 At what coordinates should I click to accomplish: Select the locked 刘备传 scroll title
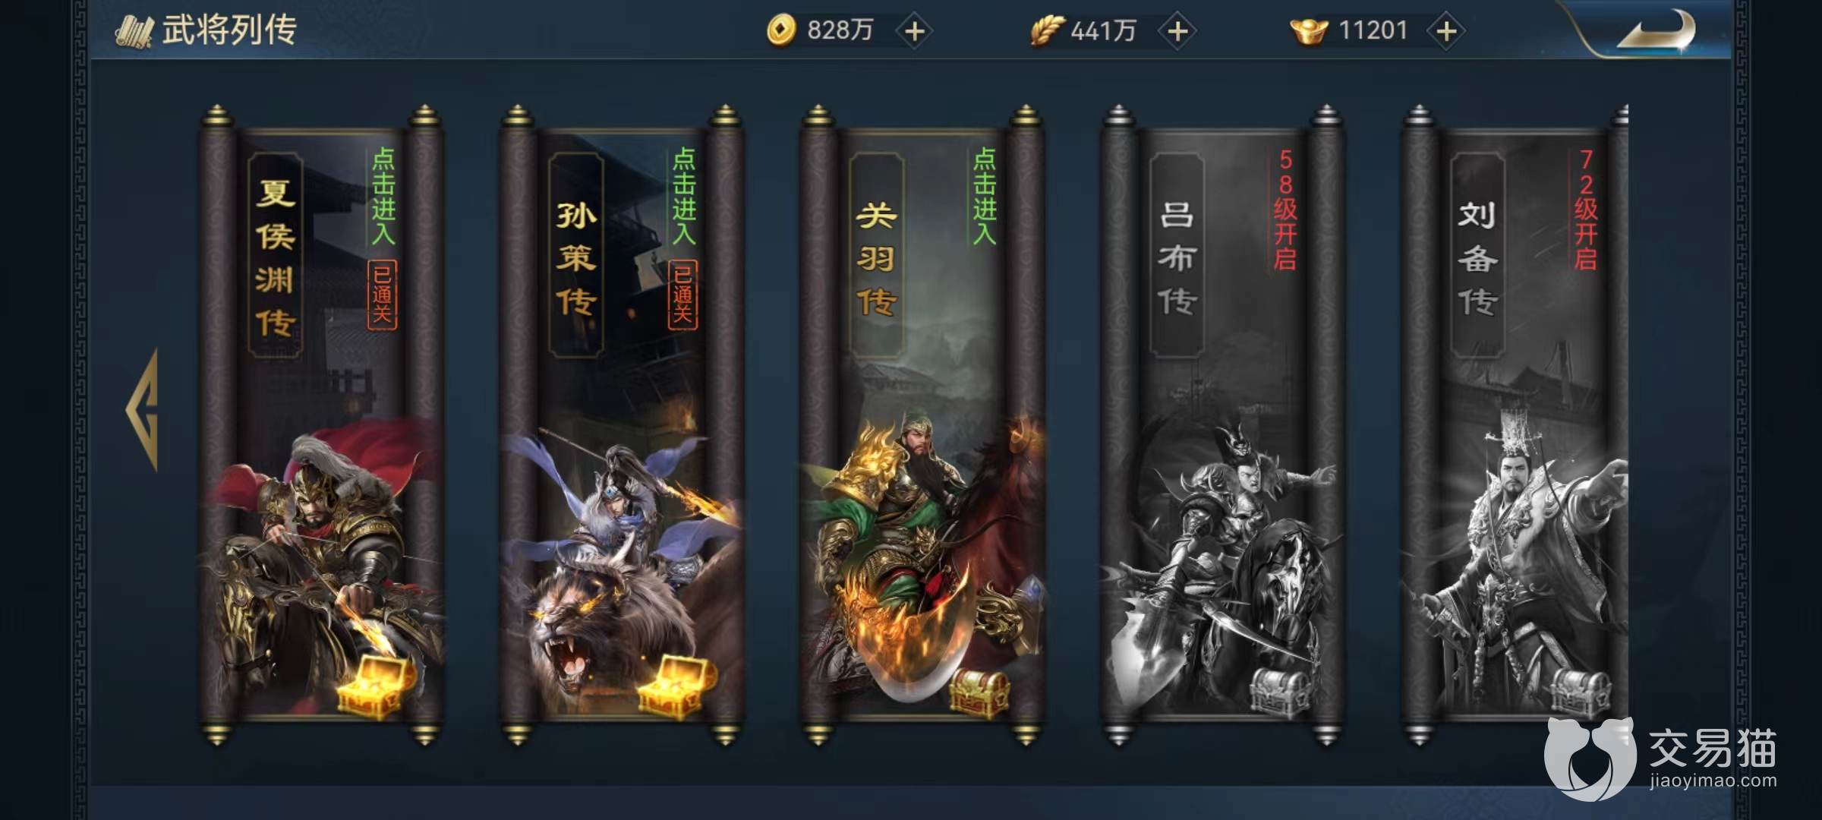1477,255
